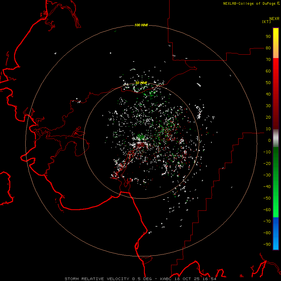281x281 pixels.
Task: Click the -60 scale value
Action: coord(267,210)
